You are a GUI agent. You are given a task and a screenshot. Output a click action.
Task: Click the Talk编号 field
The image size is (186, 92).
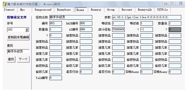point(56,78)
